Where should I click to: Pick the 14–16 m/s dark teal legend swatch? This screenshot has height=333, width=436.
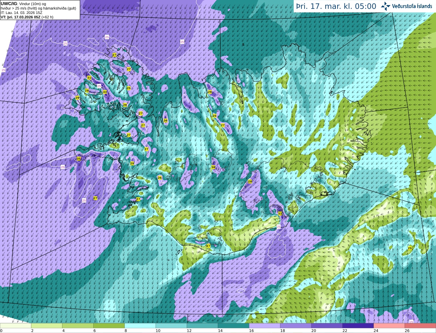point(234,326)
